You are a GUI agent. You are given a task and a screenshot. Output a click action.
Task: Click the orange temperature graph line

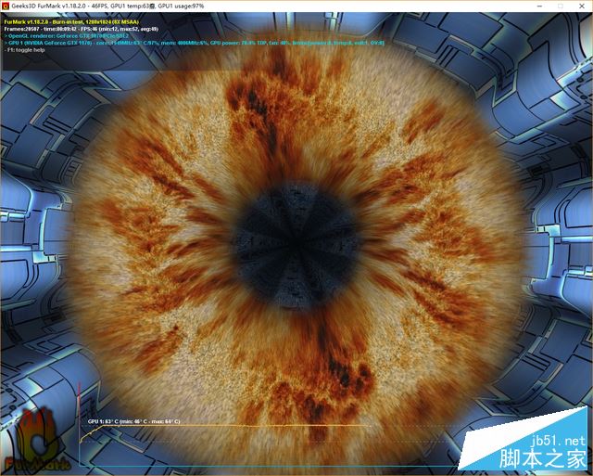232,427
